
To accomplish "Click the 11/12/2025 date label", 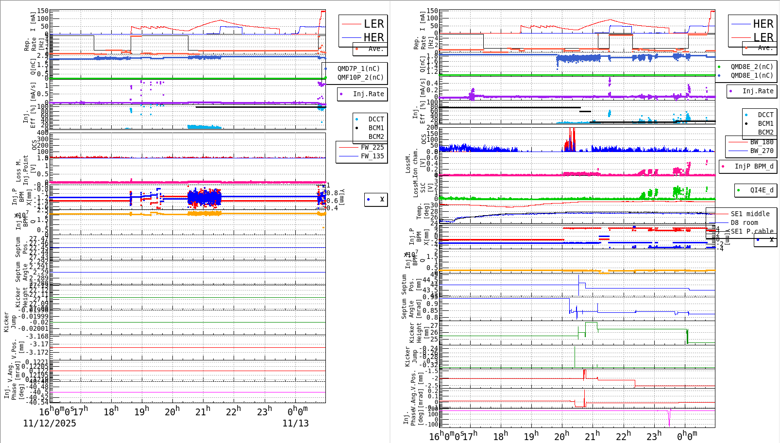I will [x=50, y=423].
